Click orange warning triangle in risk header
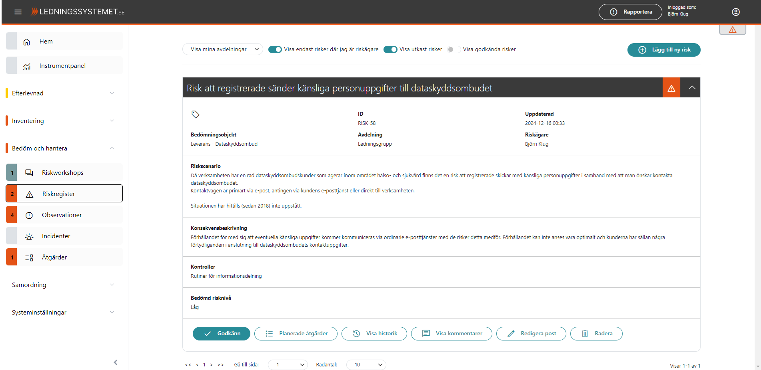This screenshot has width=761, height=370. (x=671, y=88)
